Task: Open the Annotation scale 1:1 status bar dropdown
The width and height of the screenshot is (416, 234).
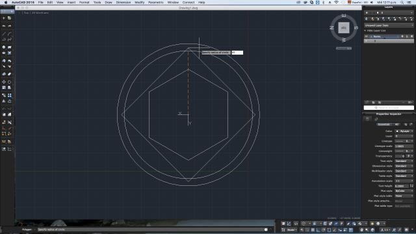Action: click(385, 229)
